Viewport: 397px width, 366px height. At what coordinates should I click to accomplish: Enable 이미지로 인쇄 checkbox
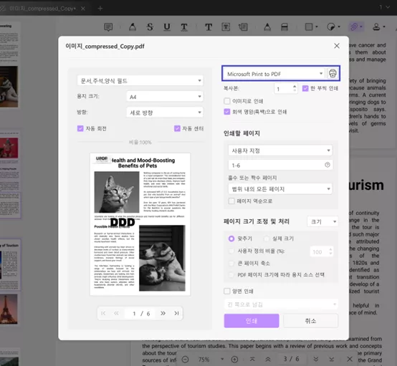pos(227,101)
